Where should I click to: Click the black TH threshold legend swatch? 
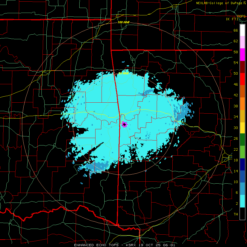pyautogui.click(x=242, y=214)
